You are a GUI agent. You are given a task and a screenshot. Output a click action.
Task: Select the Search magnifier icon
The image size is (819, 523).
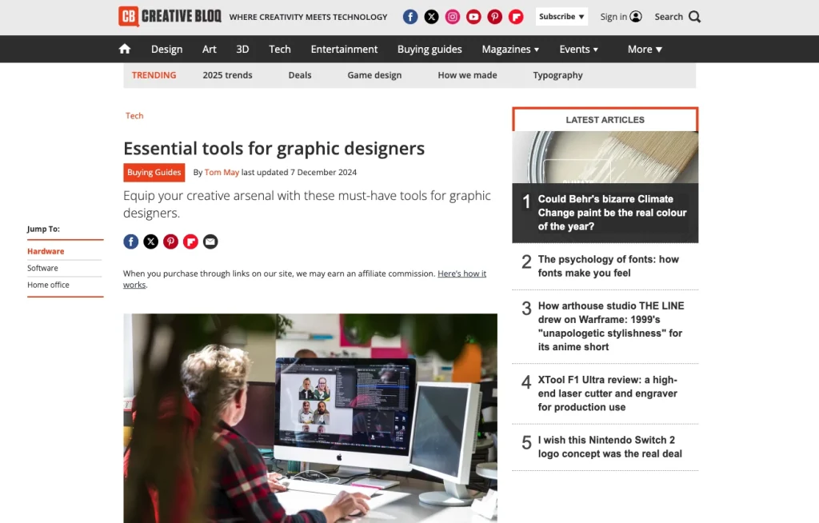coord(694,16)
